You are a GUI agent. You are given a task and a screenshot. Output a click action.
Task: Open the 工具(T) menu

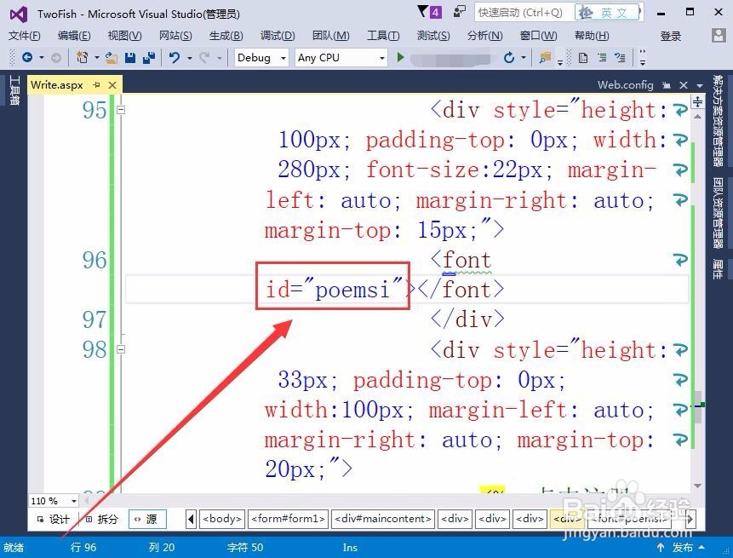(383, 36)
